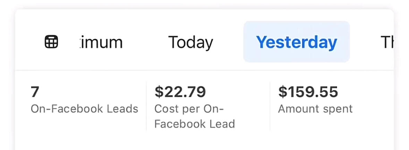Click the divider between Cost and Amount spent

coord(270,105)
